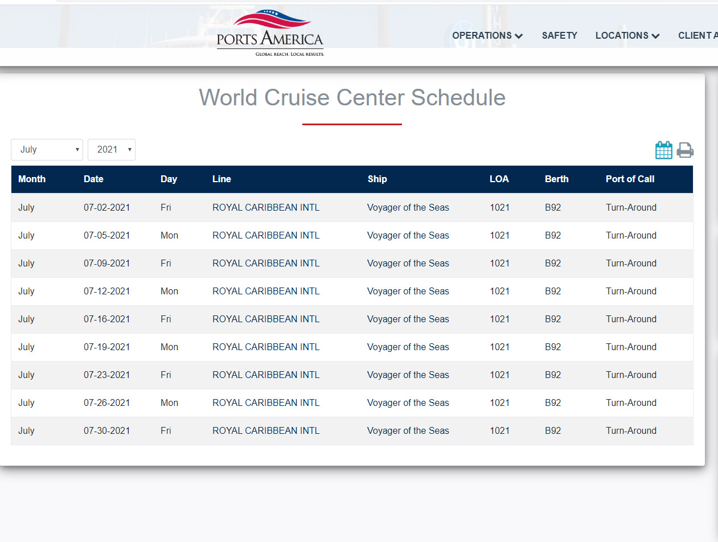Viewport: 718px width, 542px height.
Task: Click the Port of Call header
Action: [x=630, y=179]
